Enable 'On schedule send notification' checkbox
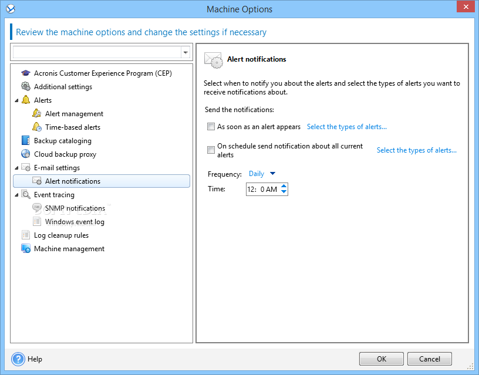This screenshot has width=479, height=375. coord(211,150)
